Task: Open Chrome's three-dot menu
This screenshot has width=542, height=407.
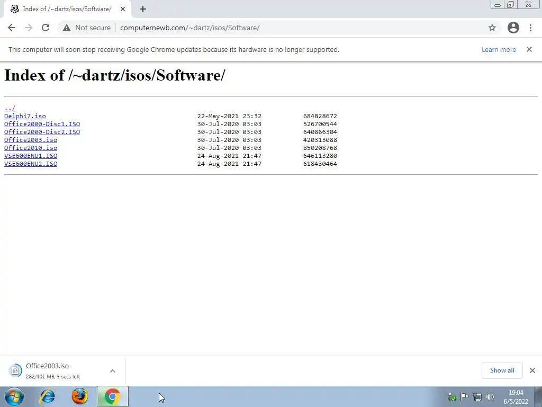Action: 530,28
